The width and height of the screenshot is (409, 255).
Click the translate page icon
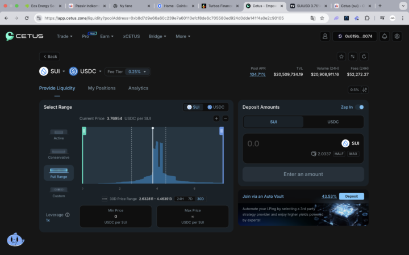pyautogui.click(x=313, y=18)
